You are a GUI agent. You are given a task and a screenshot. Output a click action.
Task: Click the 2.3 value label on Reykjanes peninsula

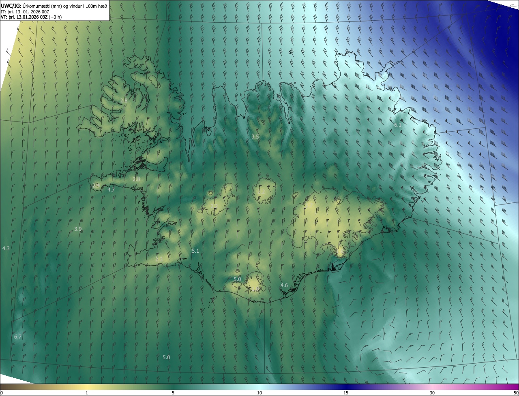(159, 259)
